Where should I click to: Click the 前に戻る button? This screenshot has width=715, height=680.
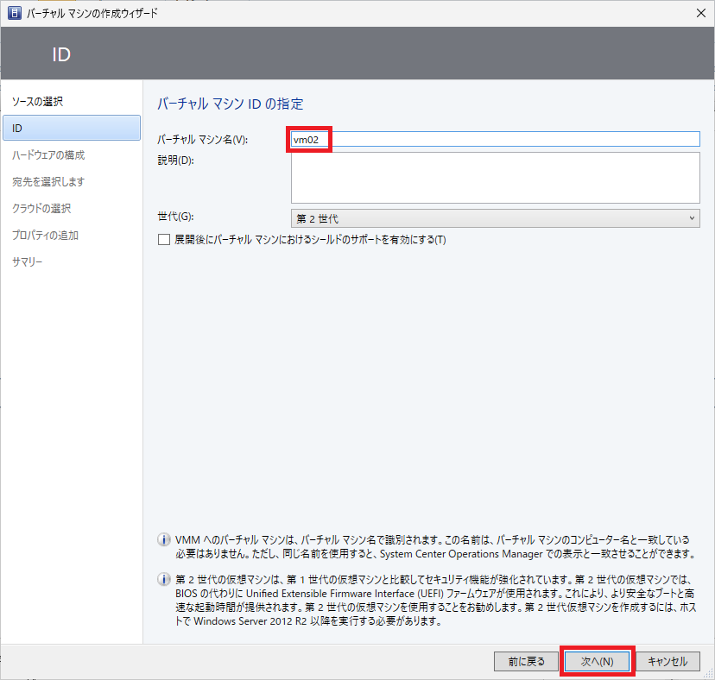click(x=526, y=661)
